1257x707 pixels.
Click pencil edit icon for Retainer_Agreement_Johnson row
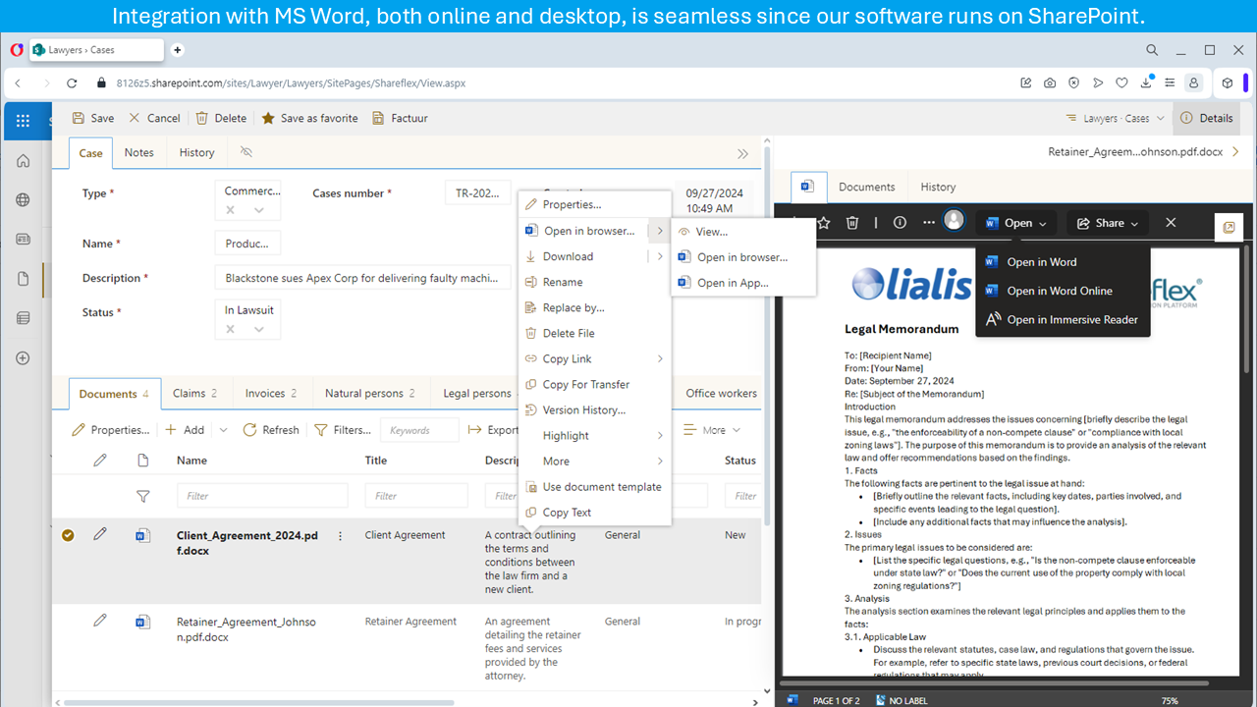tap(99, 621)
